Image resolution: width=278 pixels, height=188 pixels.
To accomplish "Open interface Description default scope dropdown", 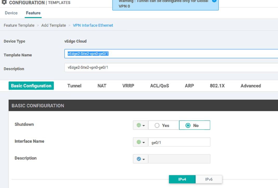I will click(x=141, y=159).
